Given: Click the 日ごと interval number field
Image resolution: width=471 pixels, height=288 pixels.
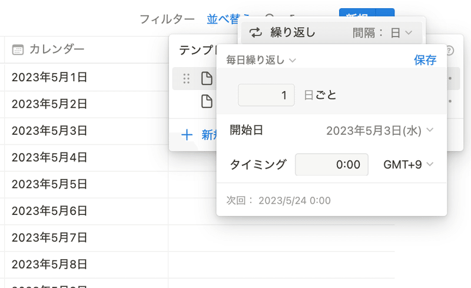Looking at the screenshot, I should [266, 95].
